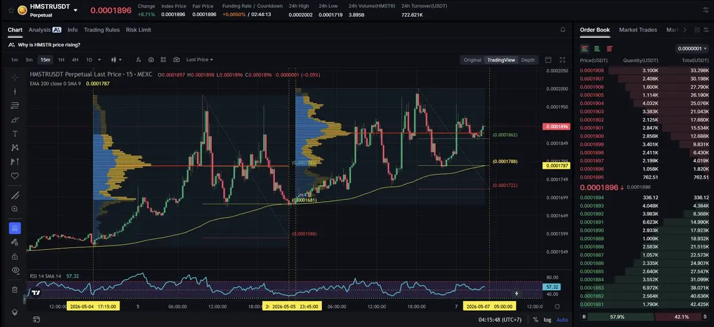Toggle percentage scale on chart
Image resolution: width=714 pixels, height=327 pixels.
[535, 320]
